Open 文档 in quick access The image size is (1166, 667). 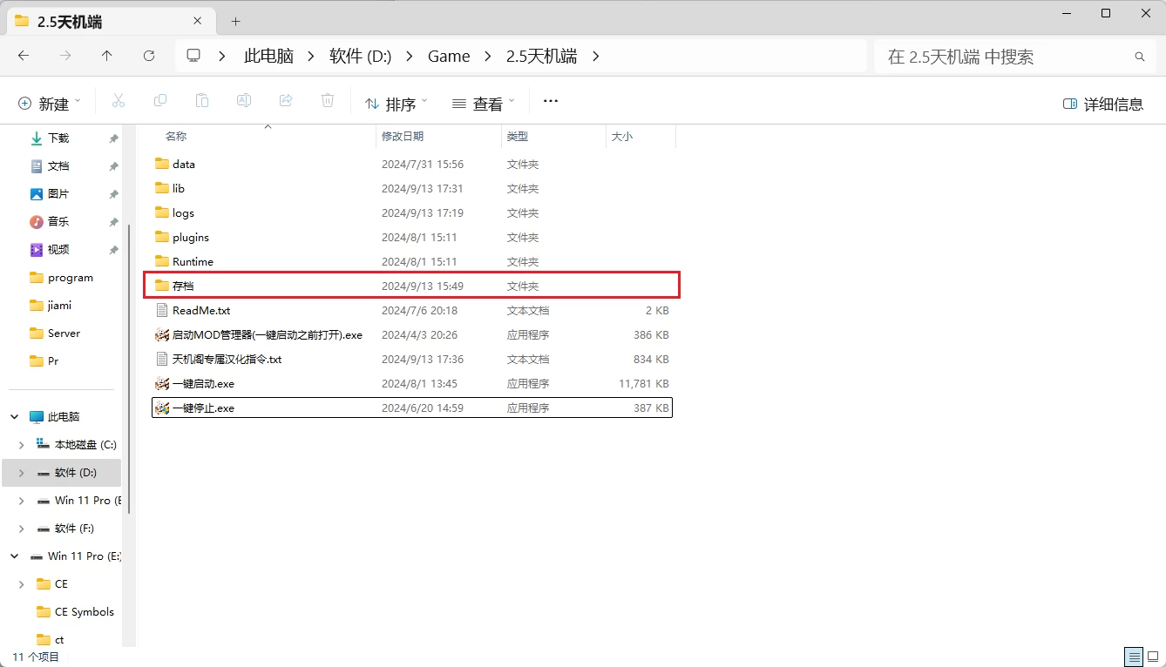58,166
